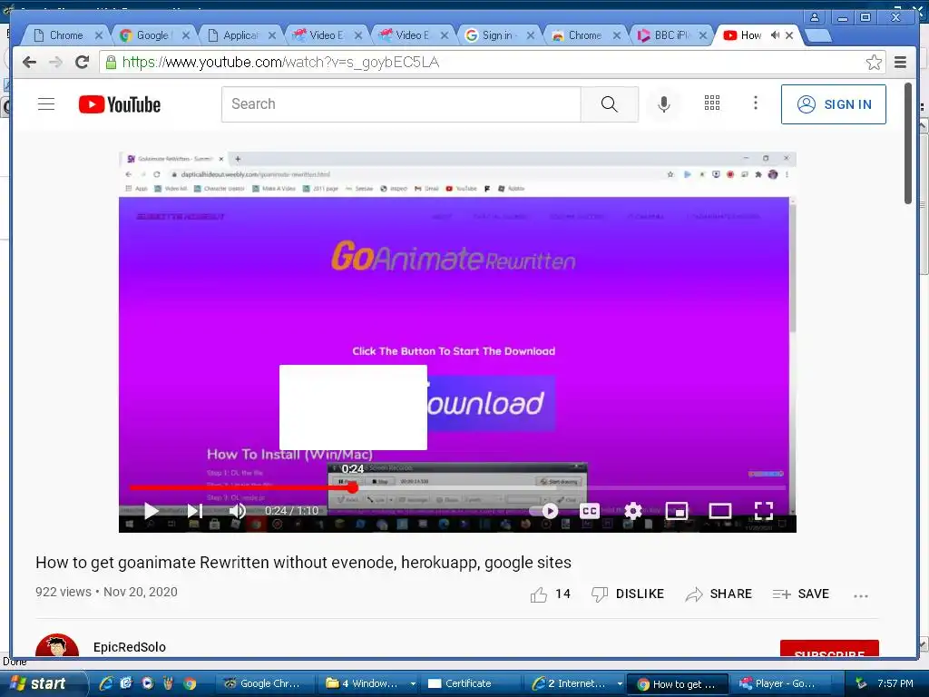The width and height of the screenshot is (929, 697).
Task: Bookmark the page with star icon
Action: [874, 63]
